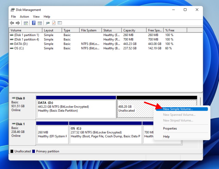Screen dimensions: 219x169
Task: Open the Help menu in menu bar
Action: pyautogui.click(x=47, y=16)
